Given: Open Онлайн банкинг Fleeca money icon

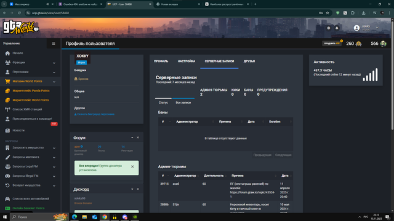Looking at the screenshot, I should (7, 208).
